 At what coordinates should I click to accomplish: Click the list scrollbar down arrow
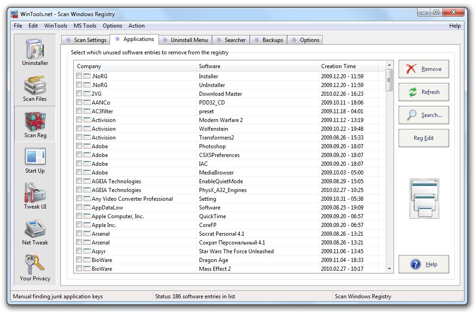[x=389, y=269]
